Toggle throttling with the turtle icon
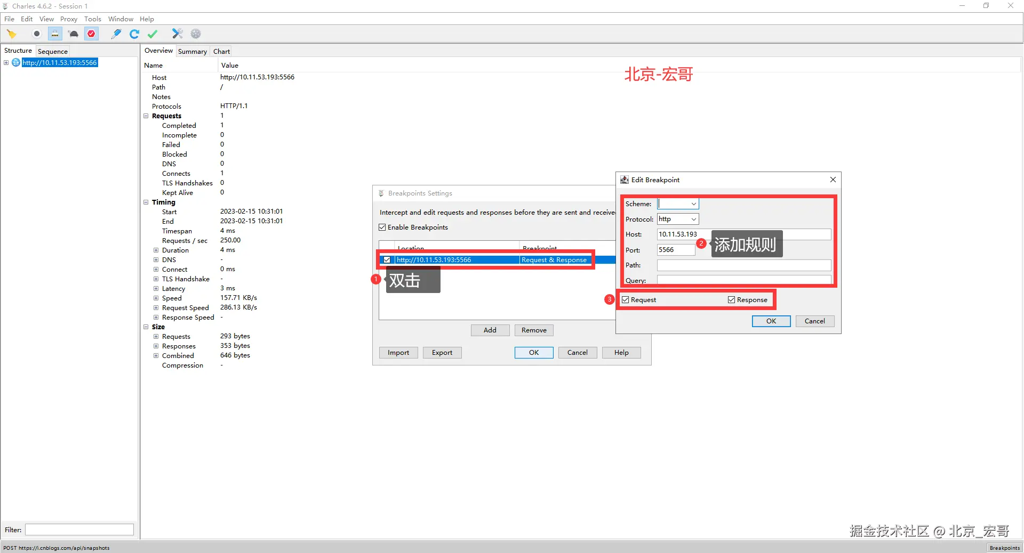This screenshot has height=553, width=1024. coord(74,34)
